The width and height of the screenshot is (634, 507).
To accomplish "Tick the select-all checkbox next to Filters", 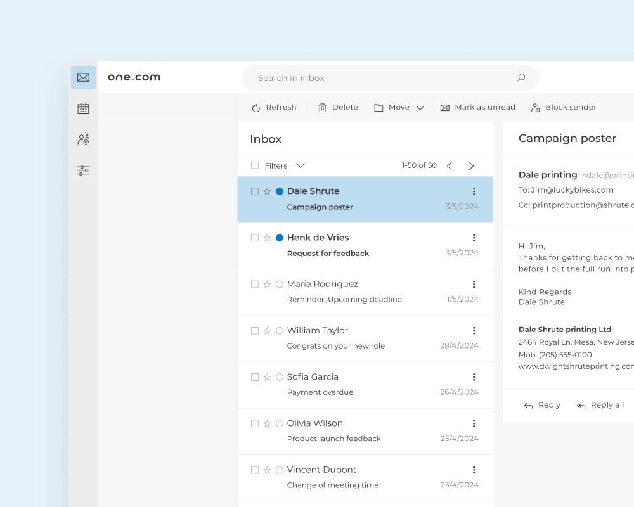I will point(255,165).
